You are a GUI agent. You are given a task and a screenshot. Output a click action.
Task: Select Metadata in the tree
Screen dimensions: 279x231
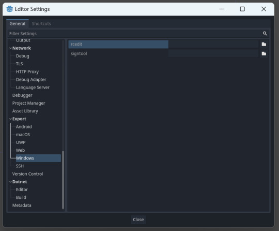click(22, 205)
